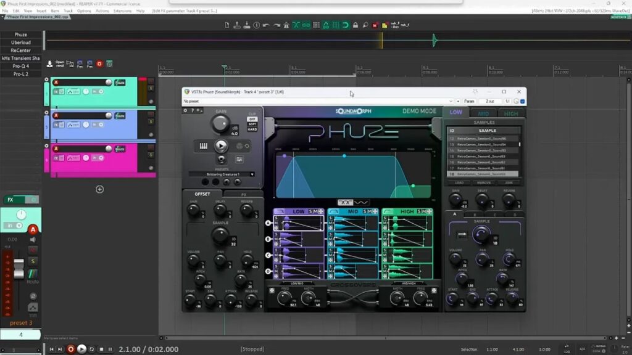The width and height of the screenshot is (632, 355).
Task: Select row C layer label
Action: (x=268, y=255)
